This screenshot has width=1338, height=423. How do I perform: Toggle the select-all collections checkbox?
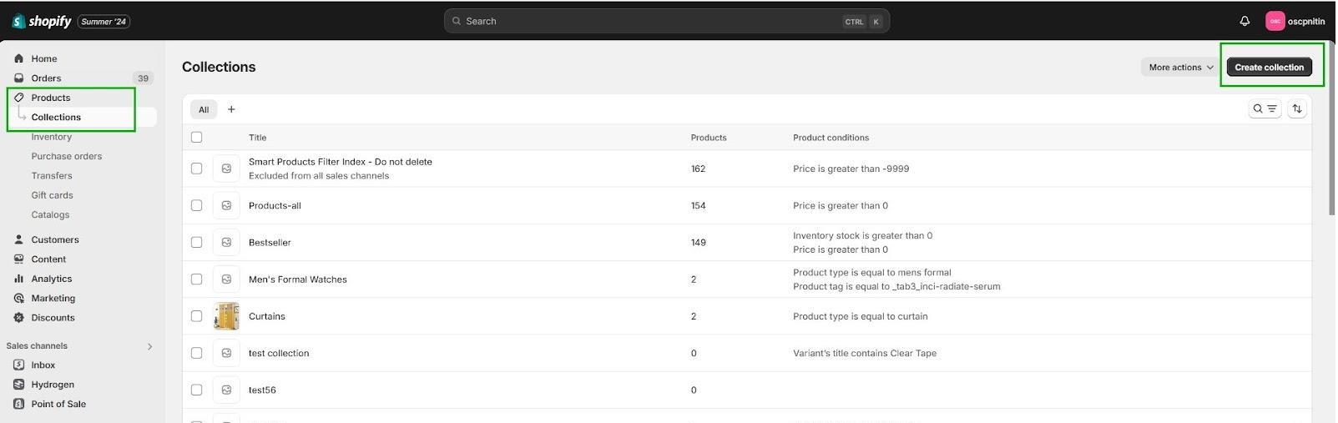tap(197, 138)
